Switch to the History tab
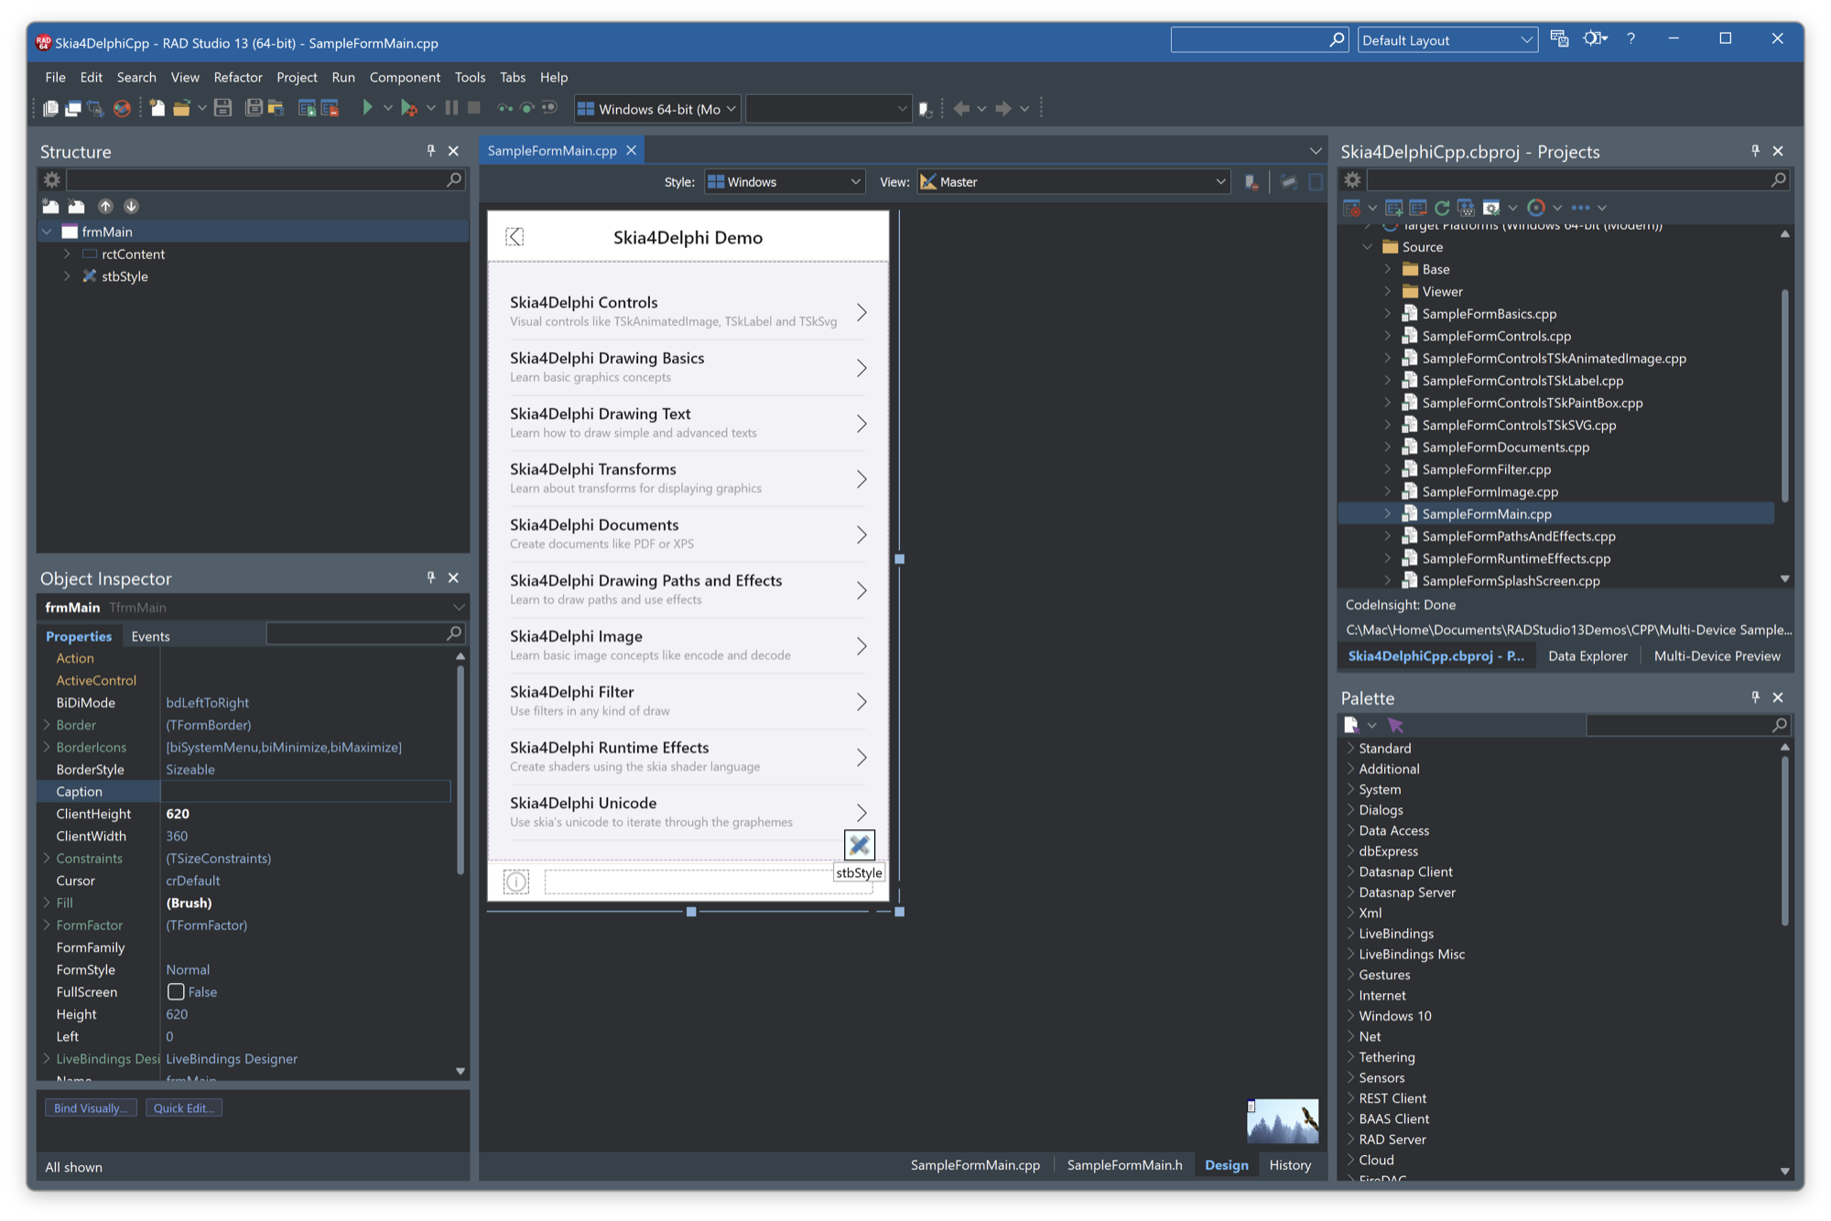Screen dimensions: 1831x1221 coord(1290,1164)
